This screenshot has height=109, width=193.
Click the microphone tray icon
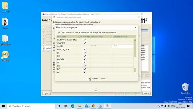pos(165,106)
